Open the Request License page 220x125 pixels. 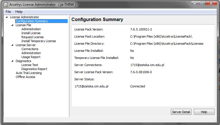tap(32, 37)
